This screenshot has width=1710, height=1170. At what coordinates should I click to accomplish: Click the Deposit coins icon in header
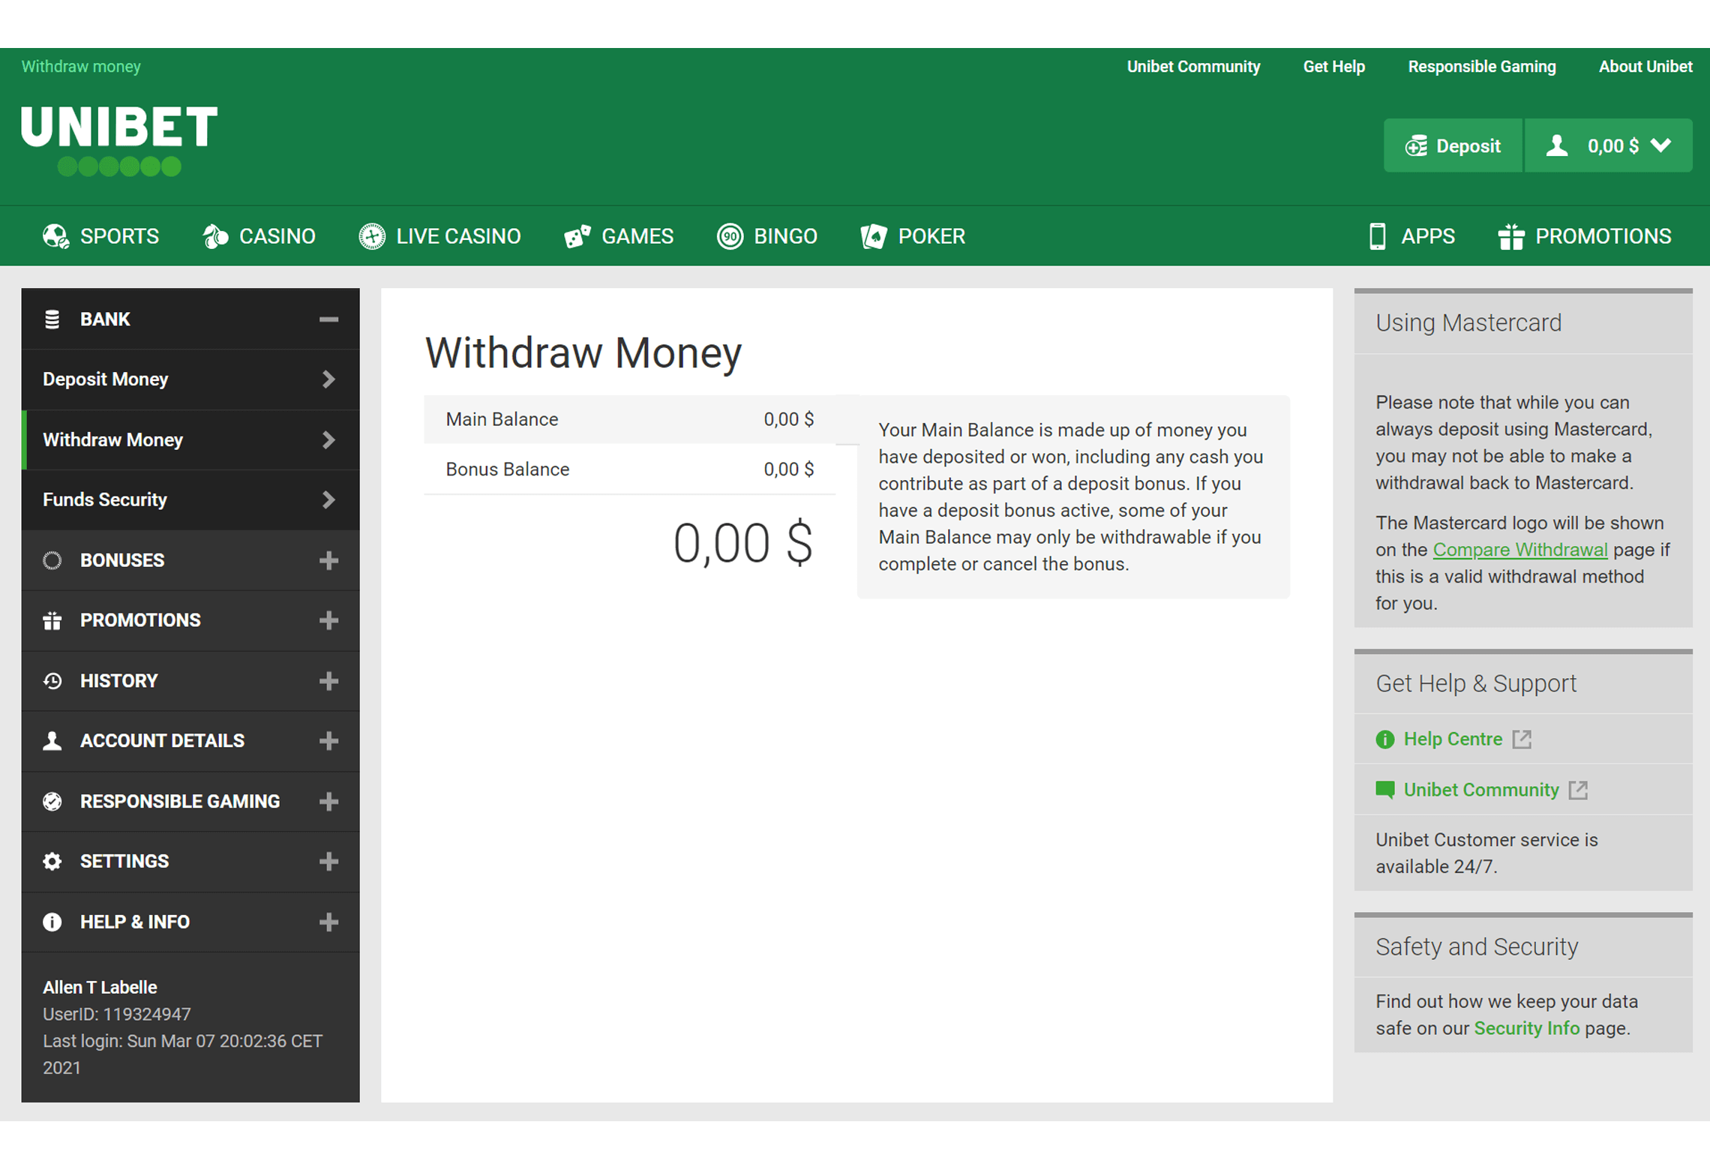point(1416,145)
